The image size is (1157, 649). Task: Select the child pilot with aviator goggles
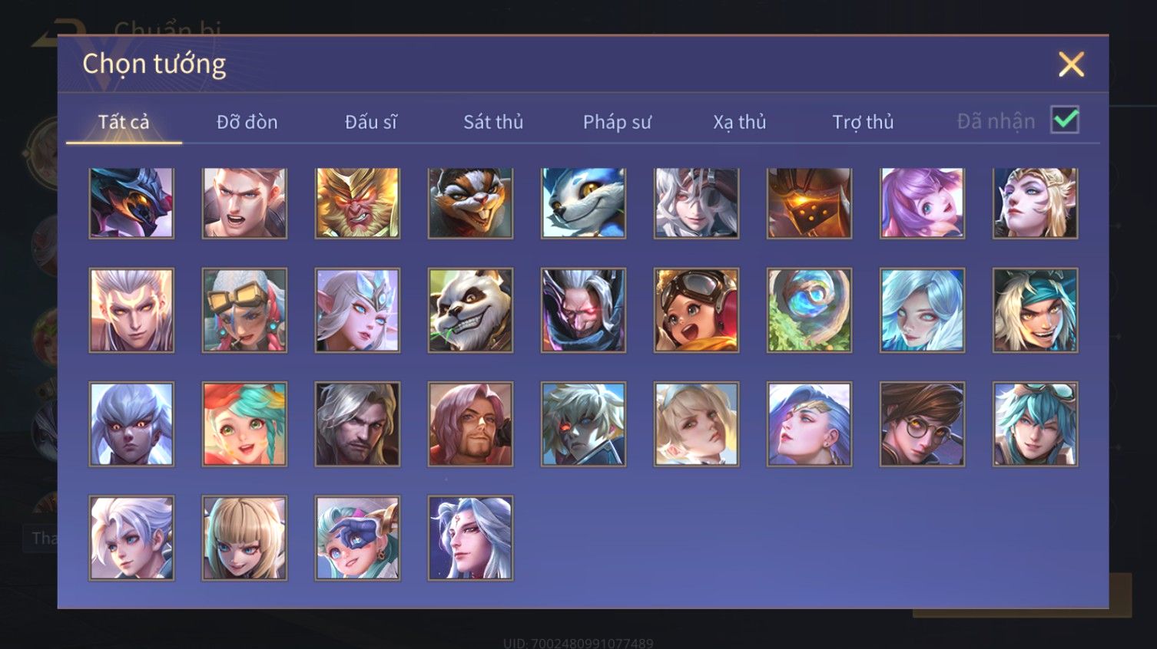point(696,310)
